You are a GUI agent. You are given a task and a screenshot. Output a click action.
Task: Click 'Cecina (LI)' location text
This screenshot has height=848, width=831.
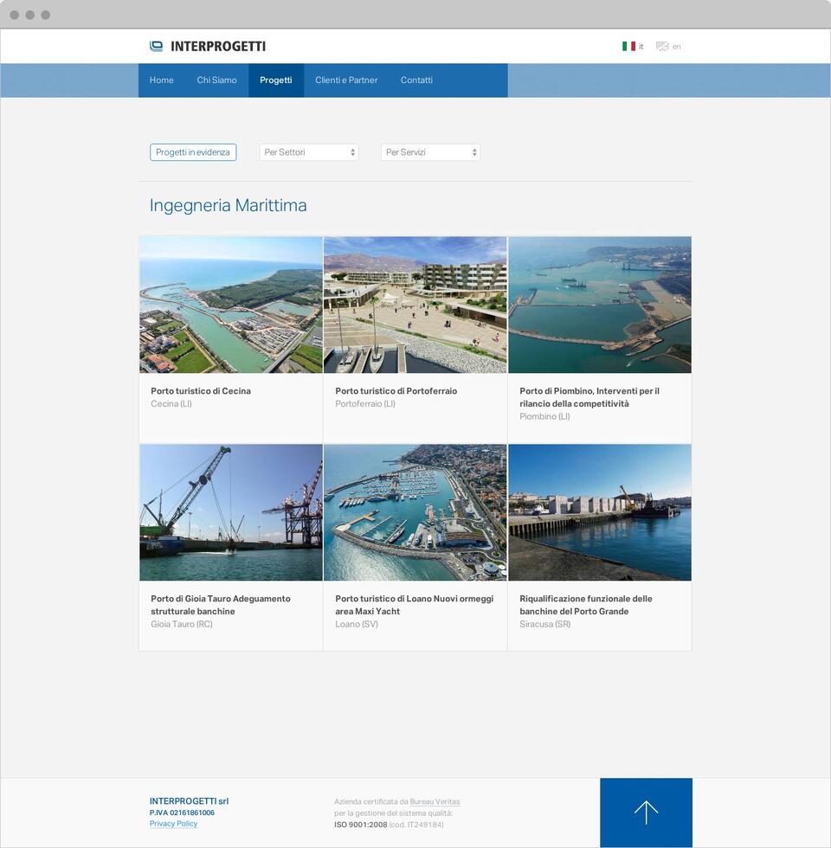pos(171,404)
